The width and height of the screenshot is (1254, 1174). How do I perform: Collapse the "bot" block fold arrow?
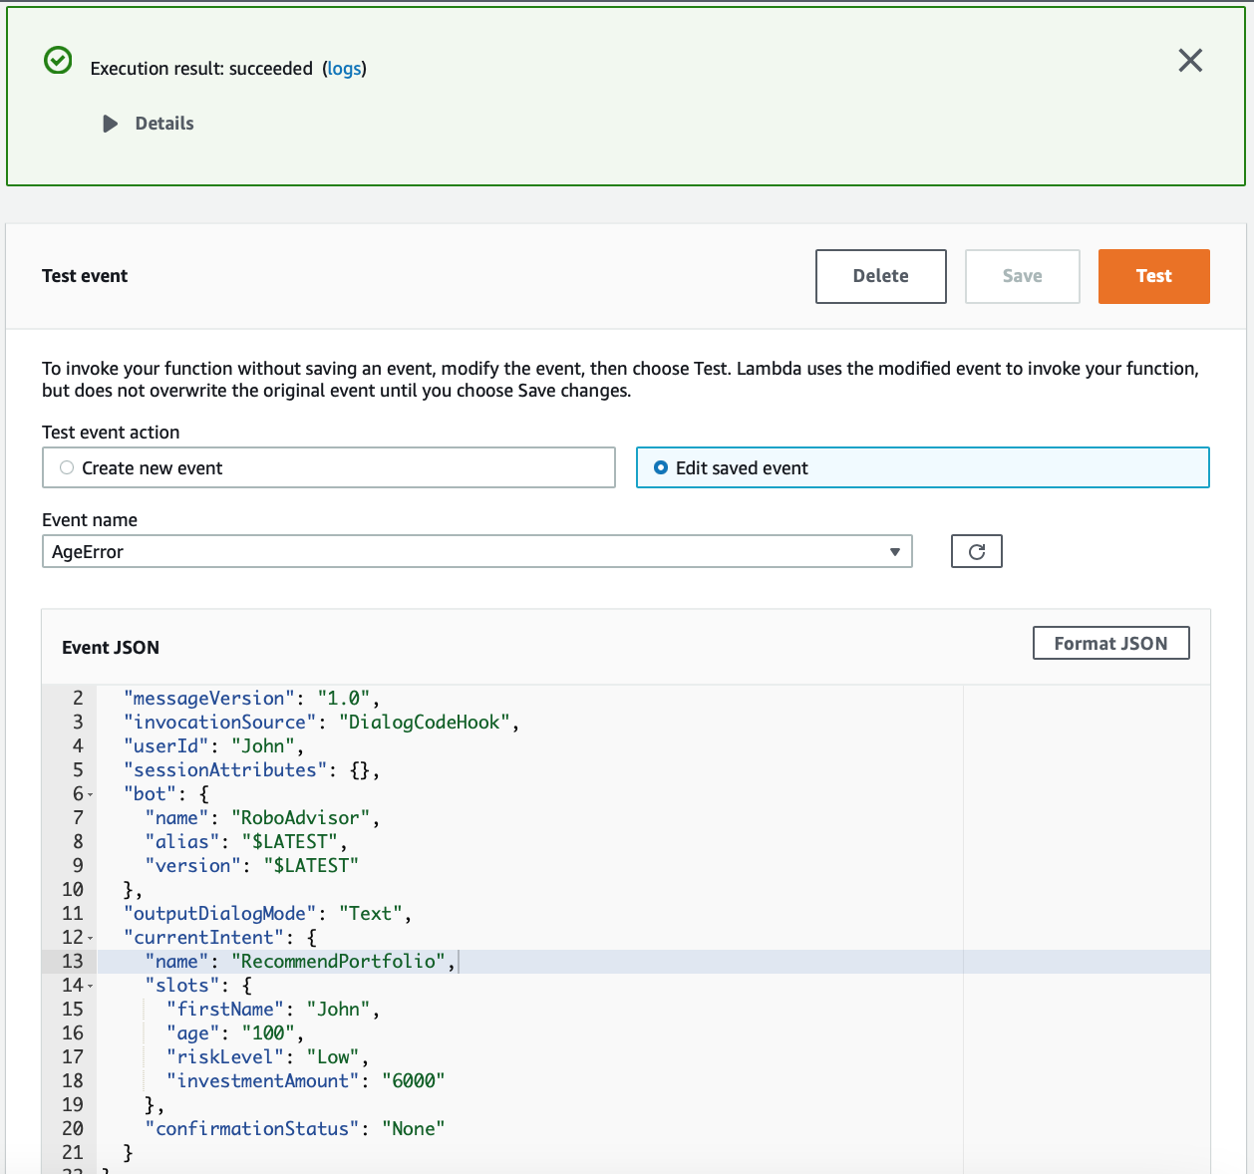tap(90, 794)
